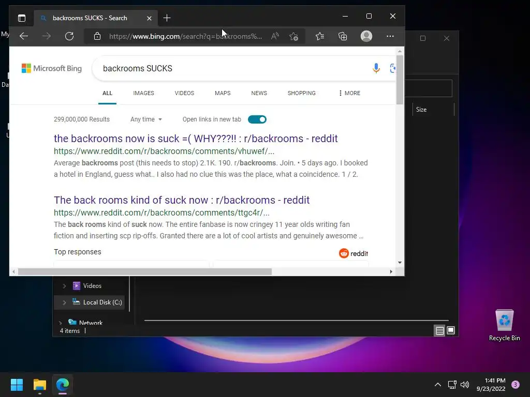The width and height of the screenshot is (530, 397).
Task: Open 'The back rooms kind of suck now' result
Action: (182, 200)
